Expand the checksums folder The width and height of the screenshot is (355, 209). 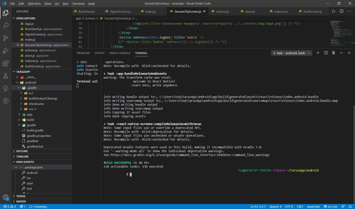[21, 104]
